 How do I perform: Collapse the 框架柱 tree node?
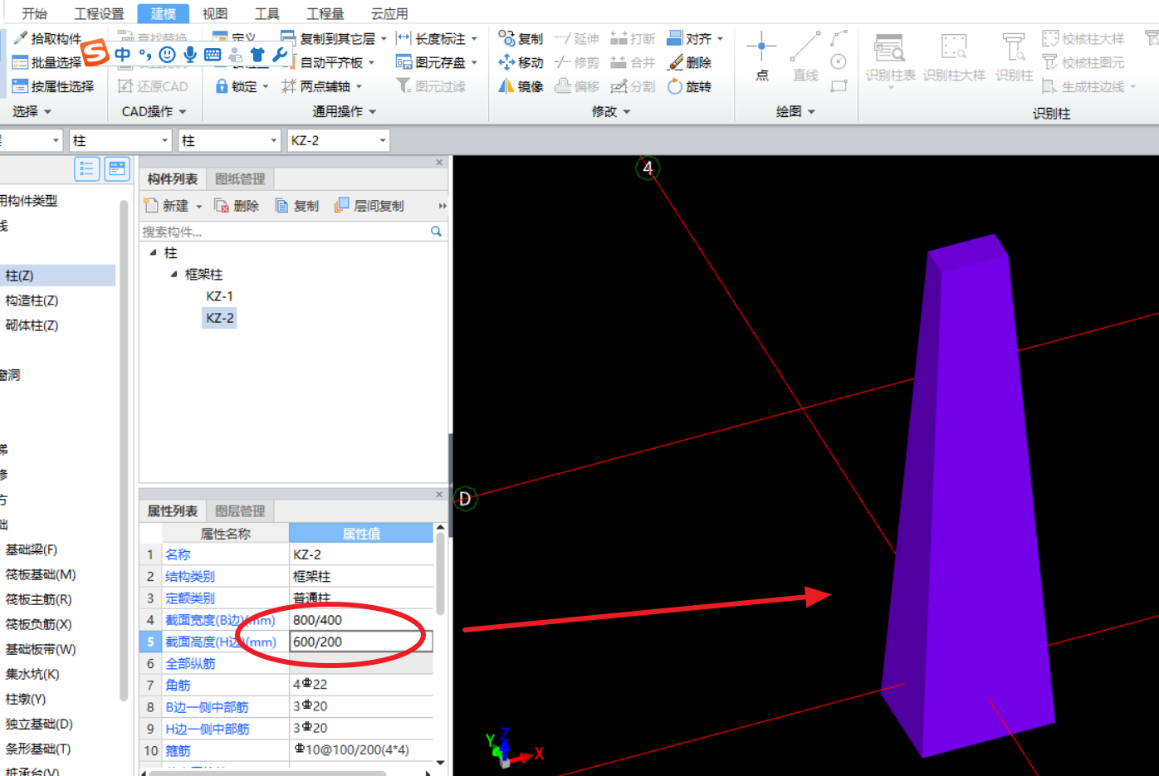point(174,275)
